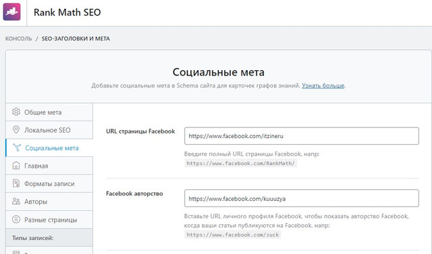432x254 pixels.
Task: Switch to the Главная tab
Action: [49, 166]
